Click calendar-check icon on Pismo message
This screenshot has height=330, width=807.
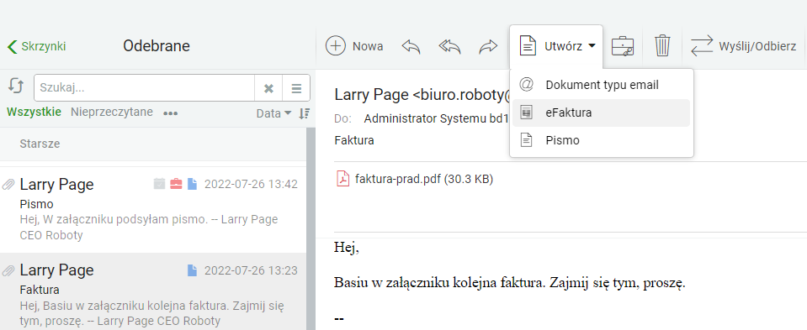(x=160, y=184)
